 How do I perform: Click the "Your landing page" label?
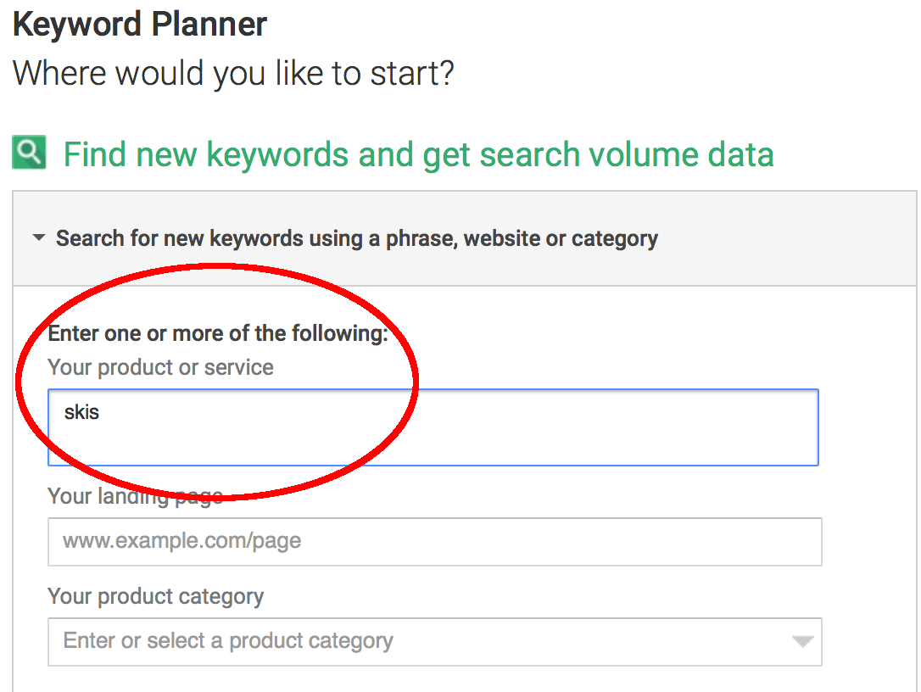pyautogui.click(x=135, y=496)
